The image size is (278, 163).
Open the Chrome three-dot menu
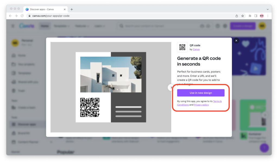click(x=268, y=16)
